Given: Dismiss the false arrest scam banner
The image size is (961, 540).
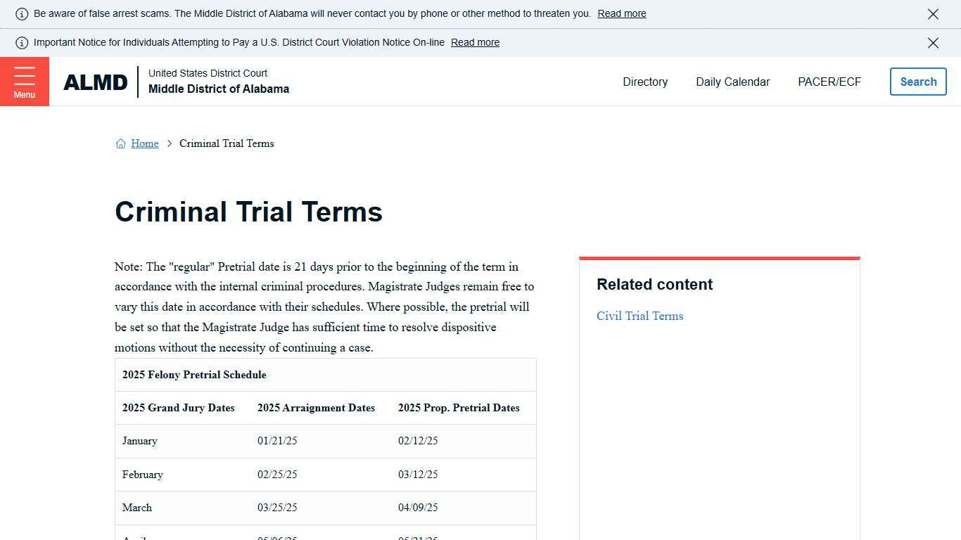Looking at the screenshot, I should pos(933,13).
